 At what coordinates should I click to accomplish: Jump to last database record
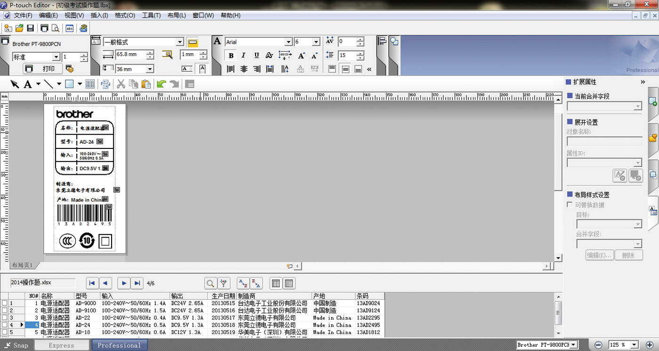(x=137, y=283)
